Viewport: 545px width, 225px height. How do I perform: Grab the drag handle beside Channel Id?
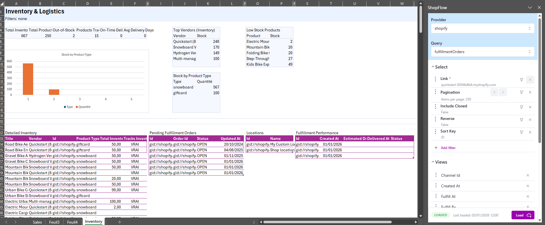(436, 175)
